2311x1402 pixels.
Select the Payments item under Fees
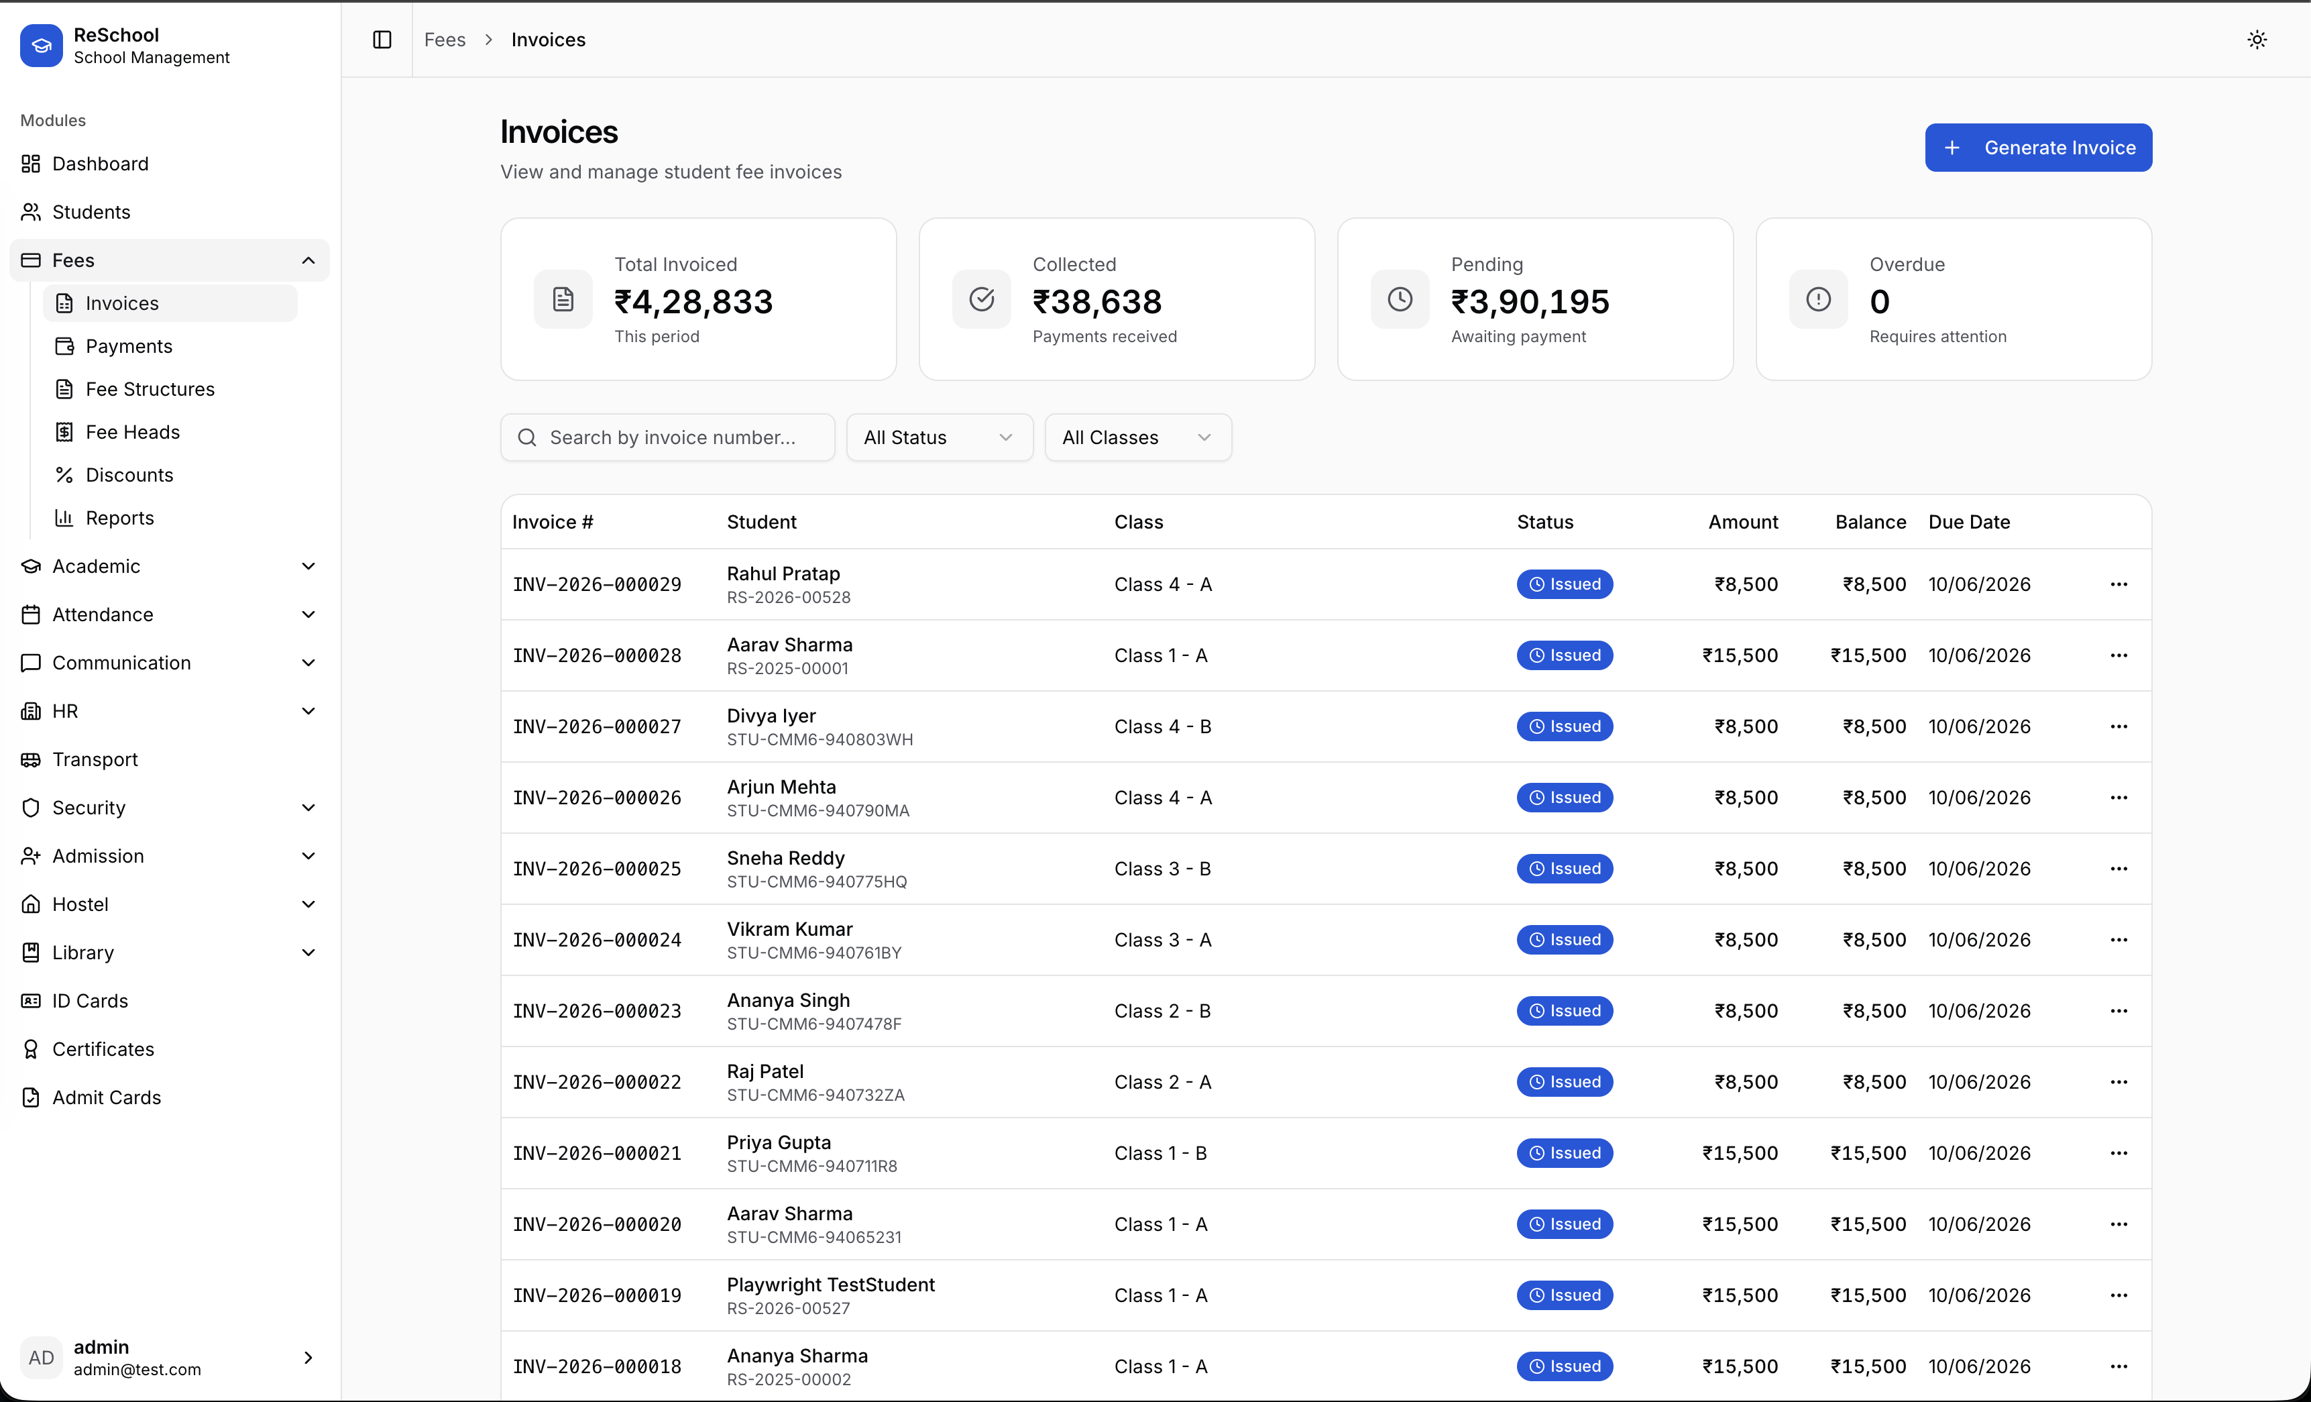click(129, 345)
